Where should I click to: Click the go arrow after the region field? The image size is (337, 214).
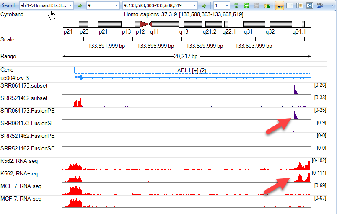[204, 5]
